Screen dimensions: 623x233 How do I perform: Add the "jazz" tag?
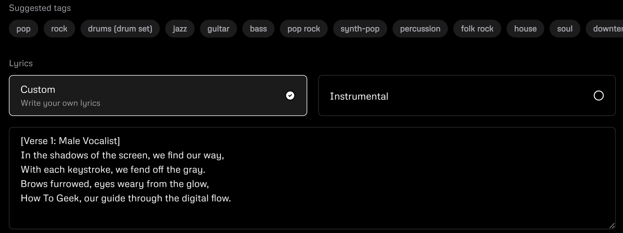point(180,28)
